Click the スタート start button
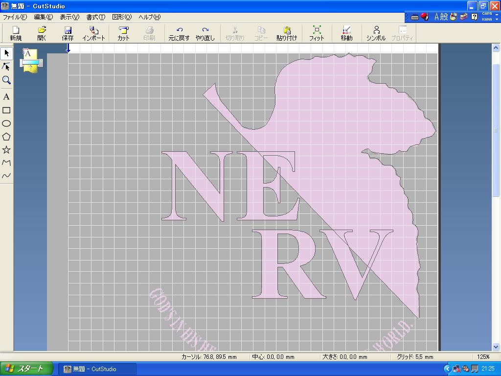This screenshot has width=501, height=376. coord(26,369)
